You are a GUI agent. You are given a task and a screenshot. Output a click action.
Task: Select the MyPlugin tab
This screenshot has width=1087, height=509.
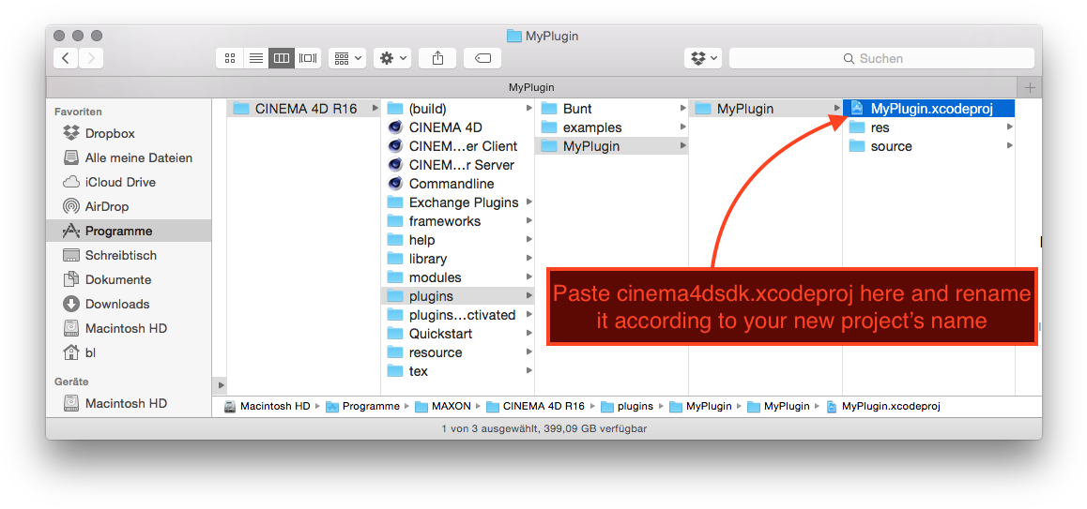coord(533,87)
